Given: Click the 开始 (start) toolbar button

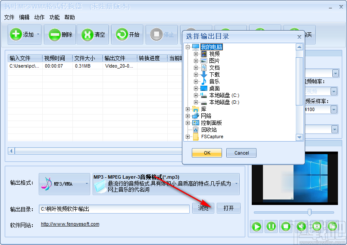Looking at the screenshot, I should (x=127, y=34).
